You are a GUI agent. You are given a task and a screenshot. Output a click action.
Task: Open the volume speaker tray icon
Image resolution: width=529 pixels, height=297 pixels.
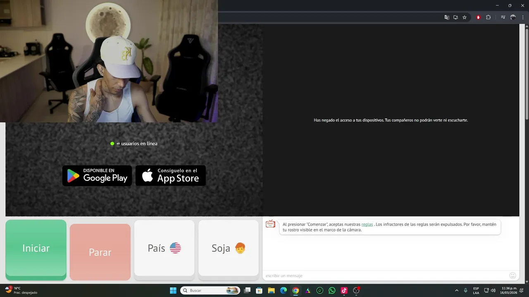[x=493, y=290]
